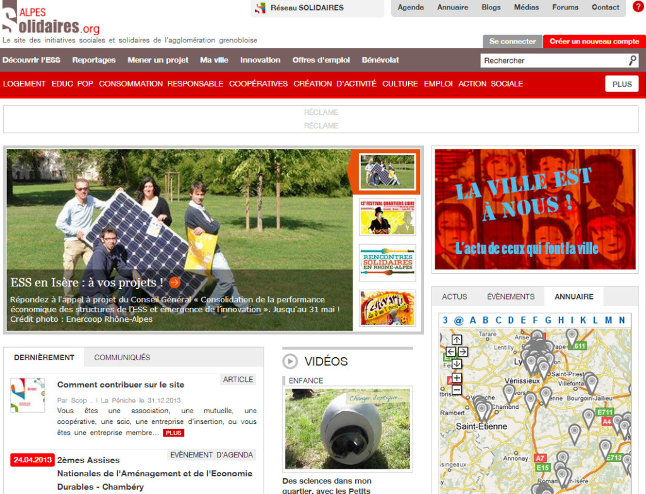Switch to the DERNIÈREMENT tab
The height and width of the screenshot is (494, 646).
click(44, 357)
